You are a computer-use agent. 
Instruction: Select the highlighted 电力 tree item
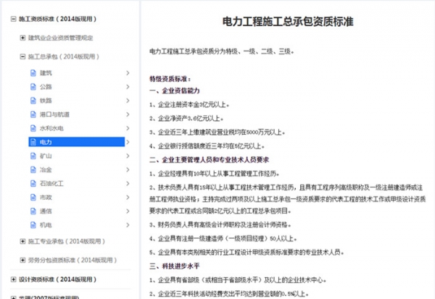[x=46, y=142]
